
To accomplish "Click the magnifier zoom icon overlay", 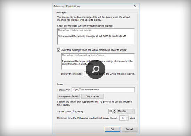I will click(x=95, y=69).
